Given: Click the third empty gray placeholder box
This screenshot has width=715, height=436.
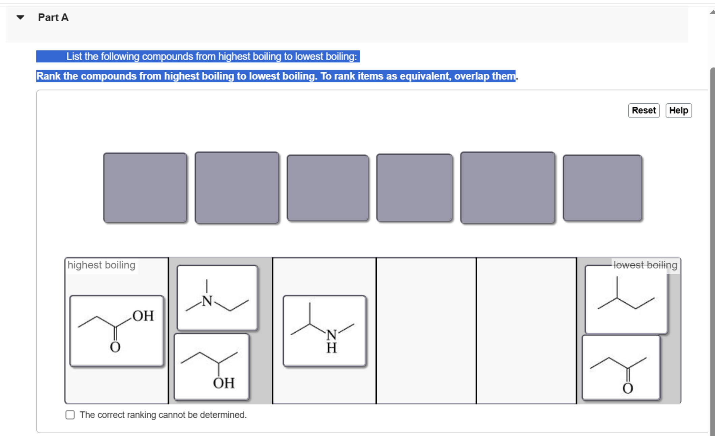Looking at the screenshot, I should (327, 188).
